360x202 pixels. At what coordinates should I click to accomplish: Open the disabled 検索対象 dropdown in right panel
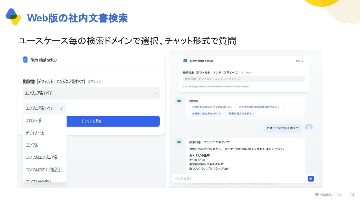pos(244,79)
